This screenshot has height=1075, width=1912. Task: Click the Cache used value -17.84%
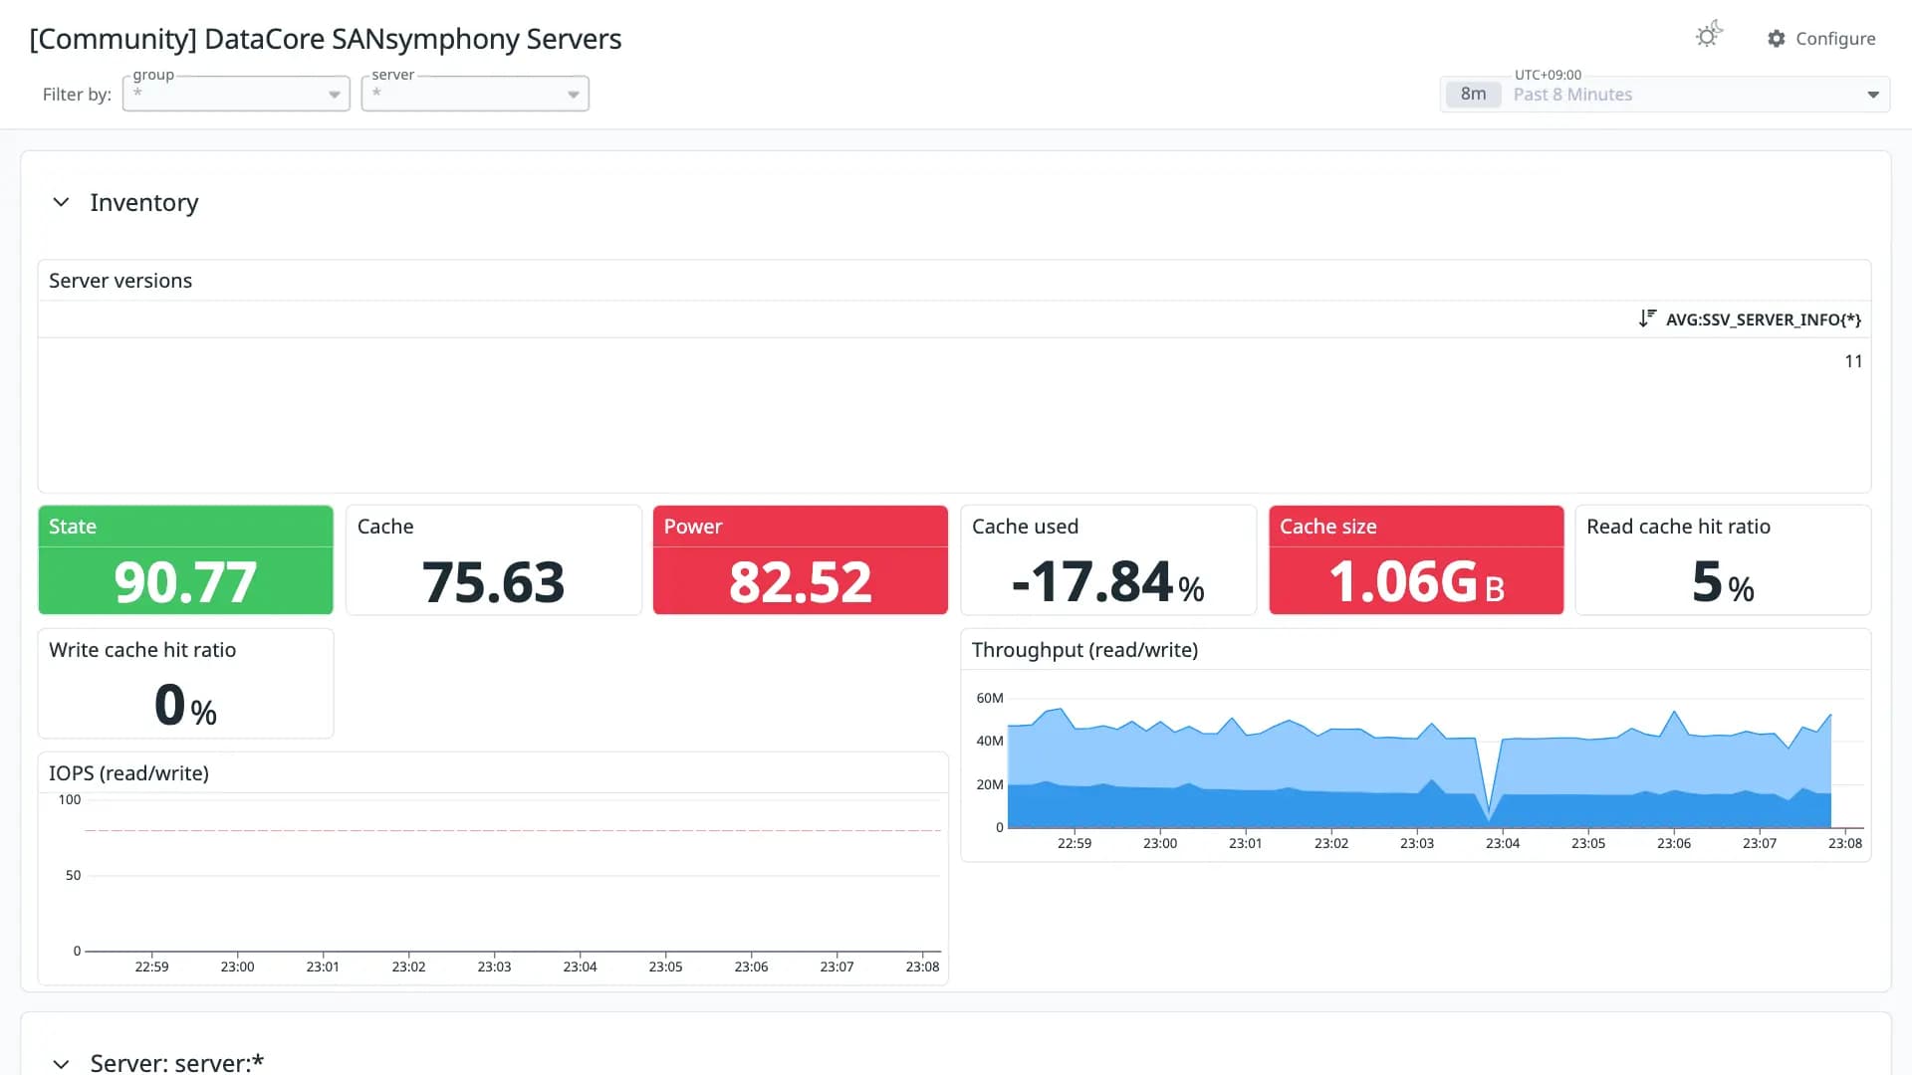coord(1108,581)
